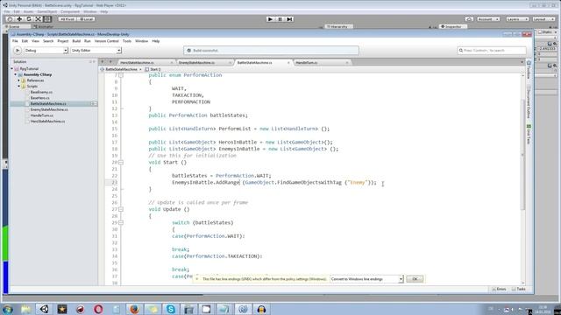Select the Unity hand tool

coord(10,19)
